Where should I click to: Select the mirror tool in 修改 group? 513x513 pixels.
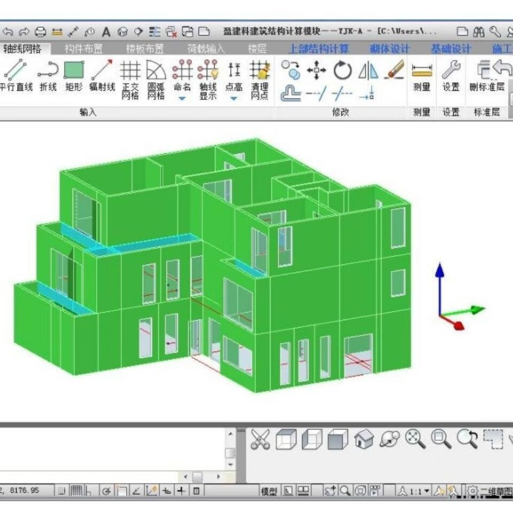(x=368, y=70)
